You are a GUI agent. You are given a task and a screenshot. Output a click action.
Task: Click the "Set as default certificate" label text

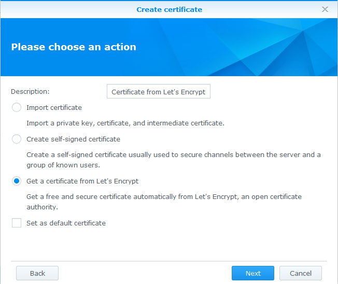pyautogui.click(x=66, y=223)
